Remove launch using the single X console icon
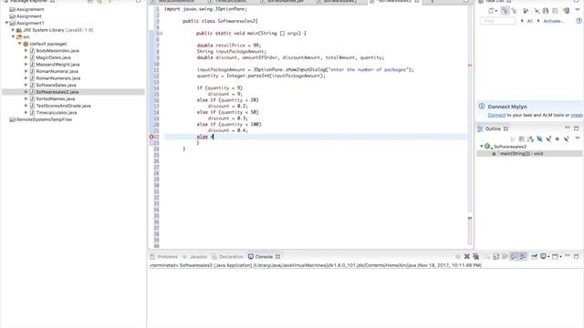This screenshot has width=584, height=328. point(466,257)
